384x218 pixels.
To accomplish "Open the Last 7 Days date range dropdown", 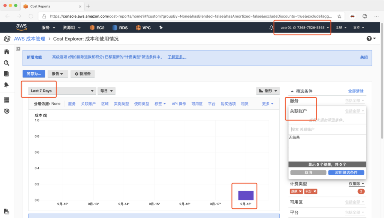I will [x=62, y=91].
